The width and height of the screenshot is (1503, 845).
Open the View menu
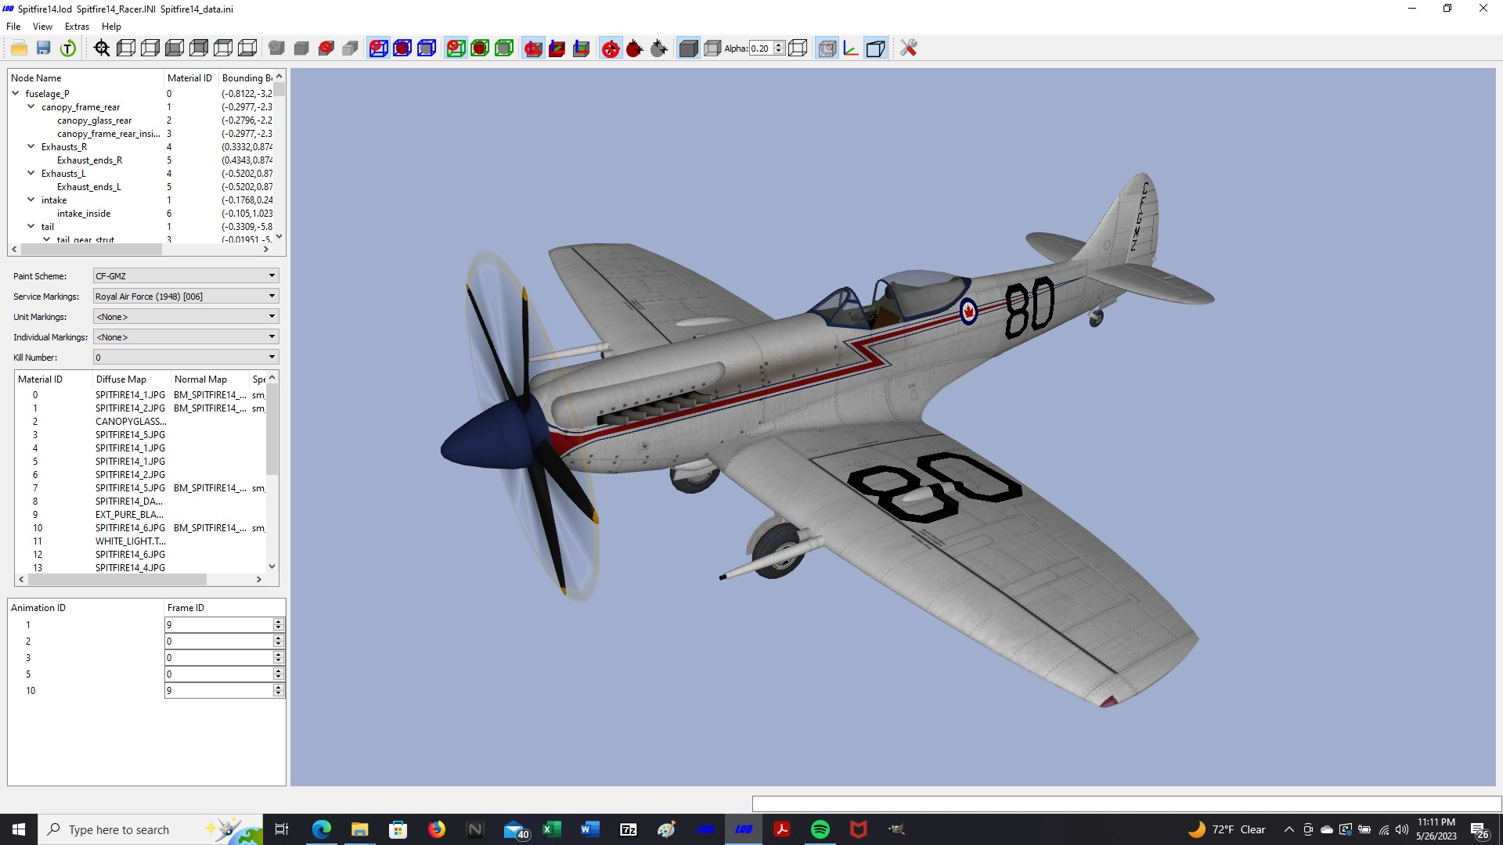(42, 27)
